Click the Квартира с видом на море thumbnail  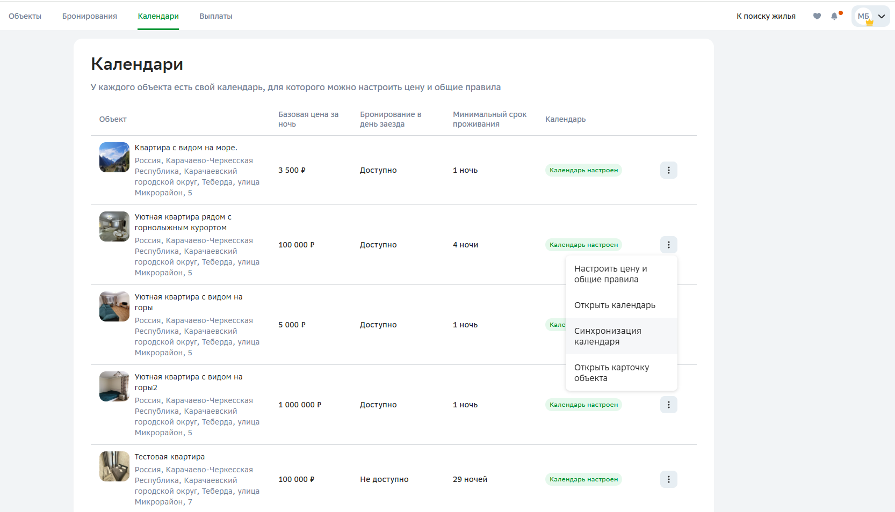click(114, 157)
